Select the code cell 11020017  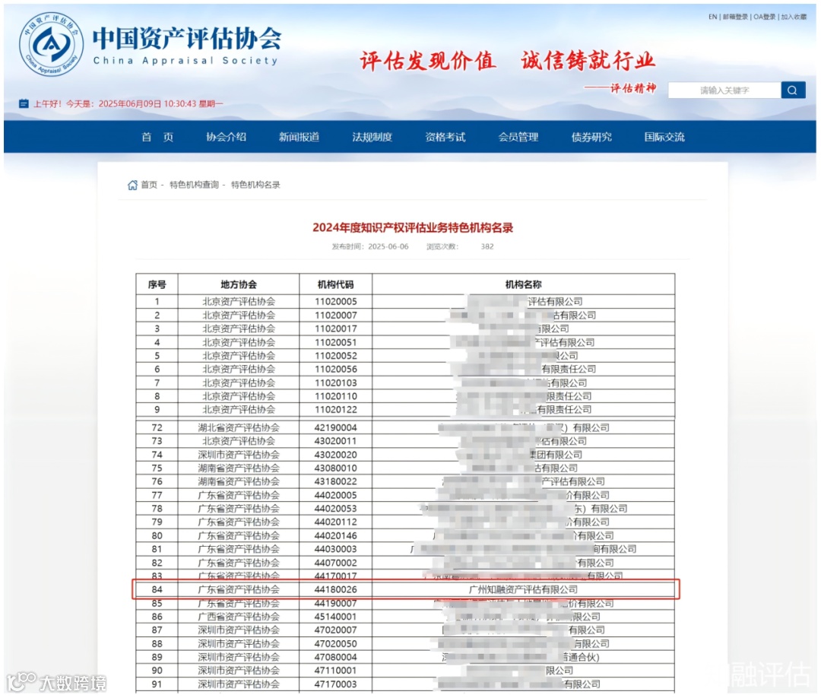tap(336, 328)
